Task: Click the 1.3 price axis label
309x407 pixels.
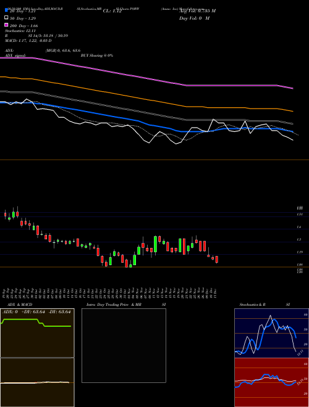Action: click(x=299, y=239)
